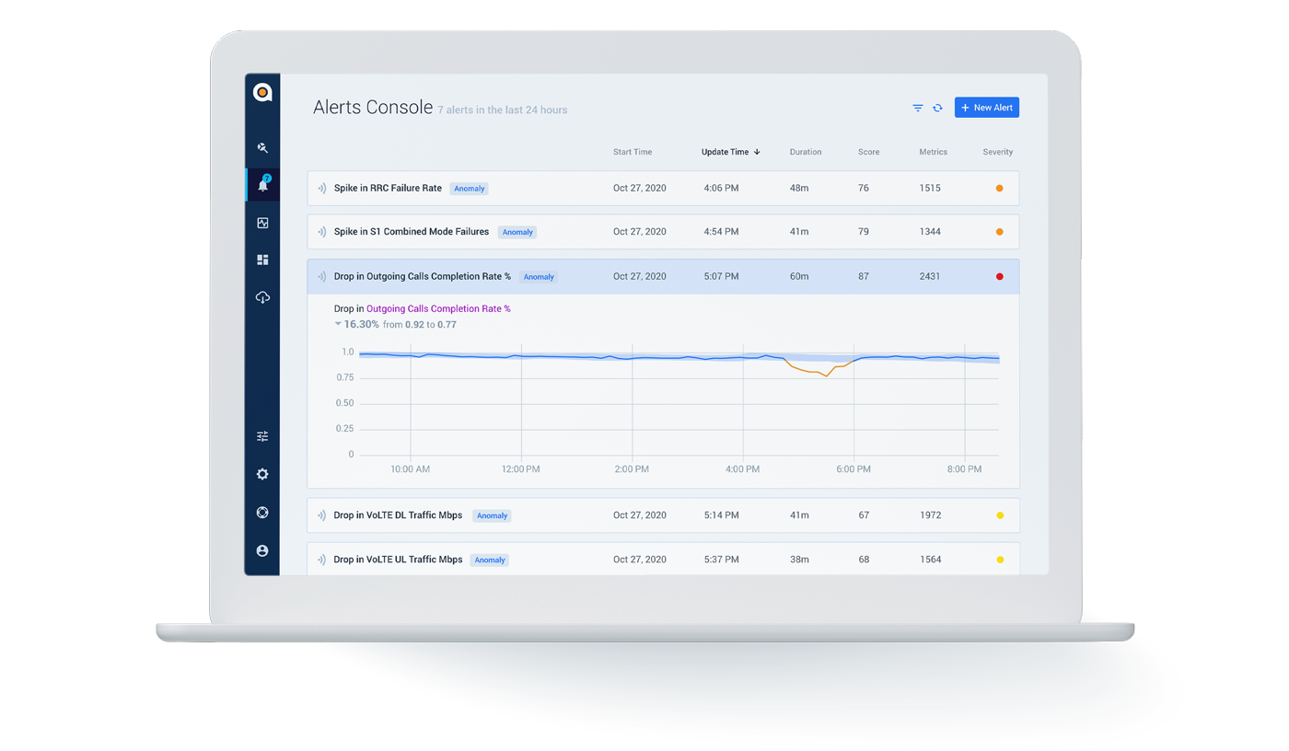The height and width of the screenshot is (751, 1289).
Task: Sort by Severity column header
Action: 998,152
